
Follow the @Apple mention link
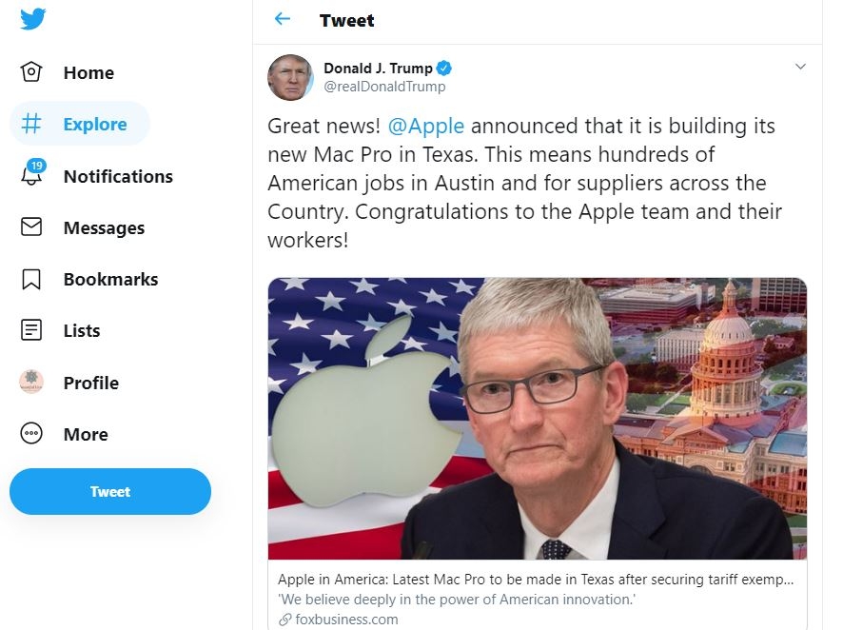coord(426,126)
